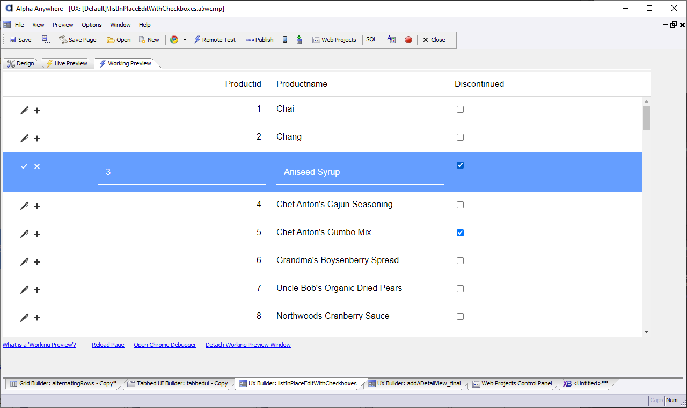The image size is (687, 408).
Task: Click pencil icon for Northwoods Cranberry Sauce
Action: pos(24,317)
